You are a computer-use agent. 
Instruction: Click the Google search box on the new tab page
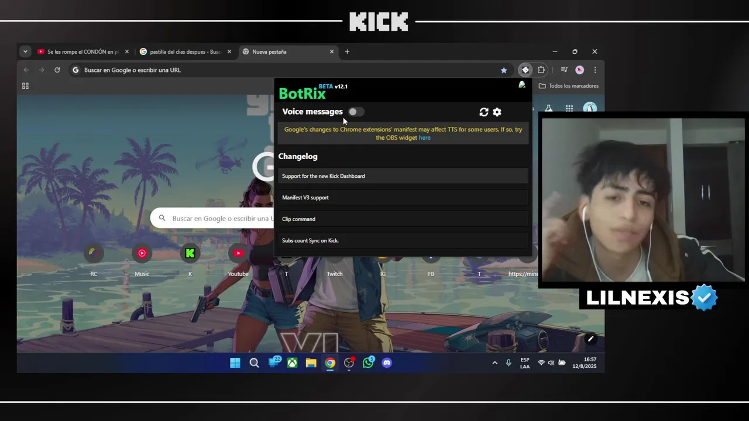(x=212, y=219)
